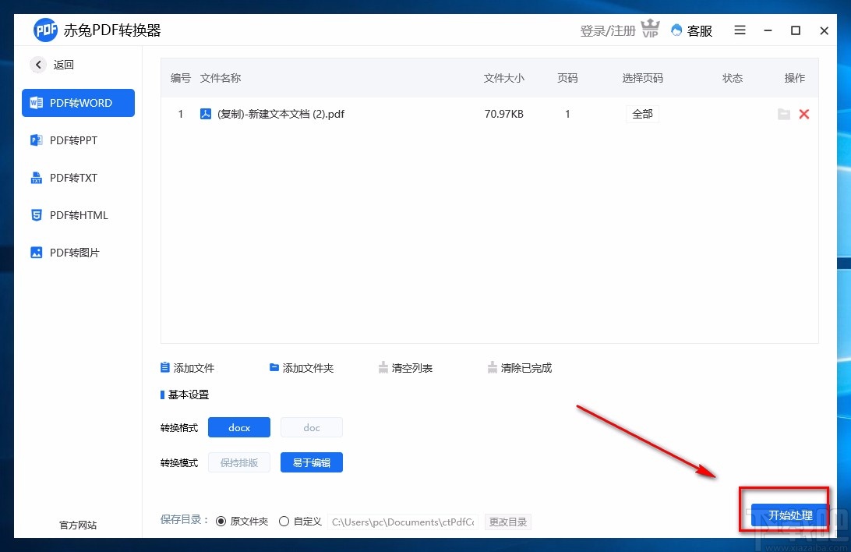Choose the 自定义 save directory option

tap(284, 521)
